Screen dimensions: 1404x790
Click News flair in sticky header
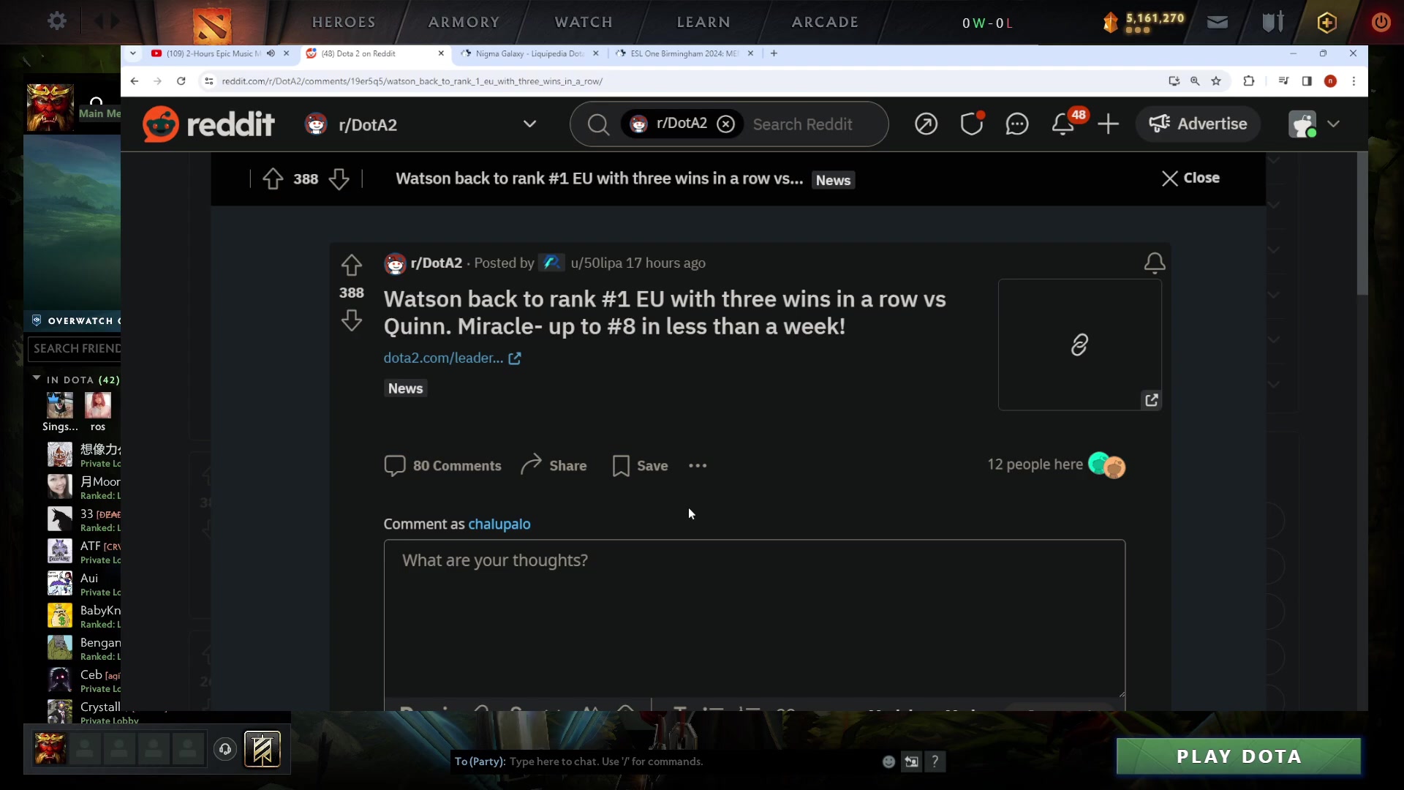(833, 180)
